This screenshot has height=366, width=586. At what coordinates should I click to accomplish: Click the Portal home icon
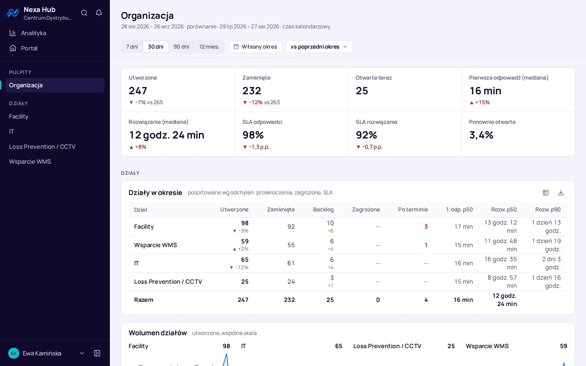pyautogui.click(x=13, y=48)
